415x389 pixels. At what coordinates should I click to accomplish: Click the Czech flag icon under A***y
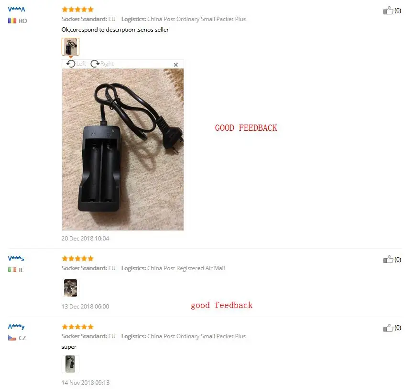12,337
